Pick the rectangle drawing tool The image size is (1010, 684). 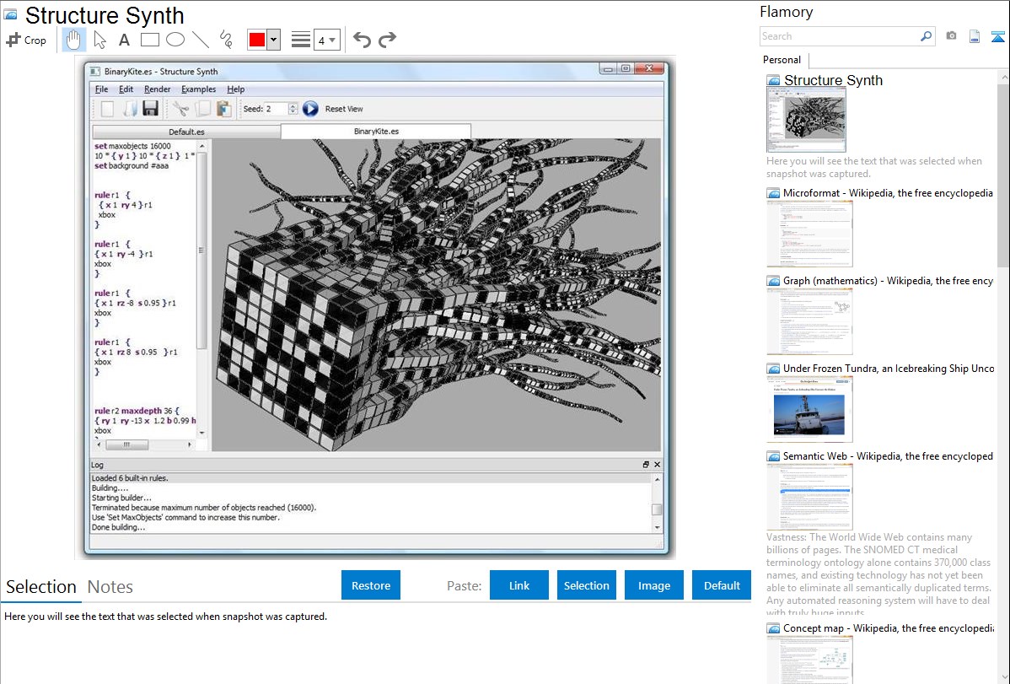(149, 40)
